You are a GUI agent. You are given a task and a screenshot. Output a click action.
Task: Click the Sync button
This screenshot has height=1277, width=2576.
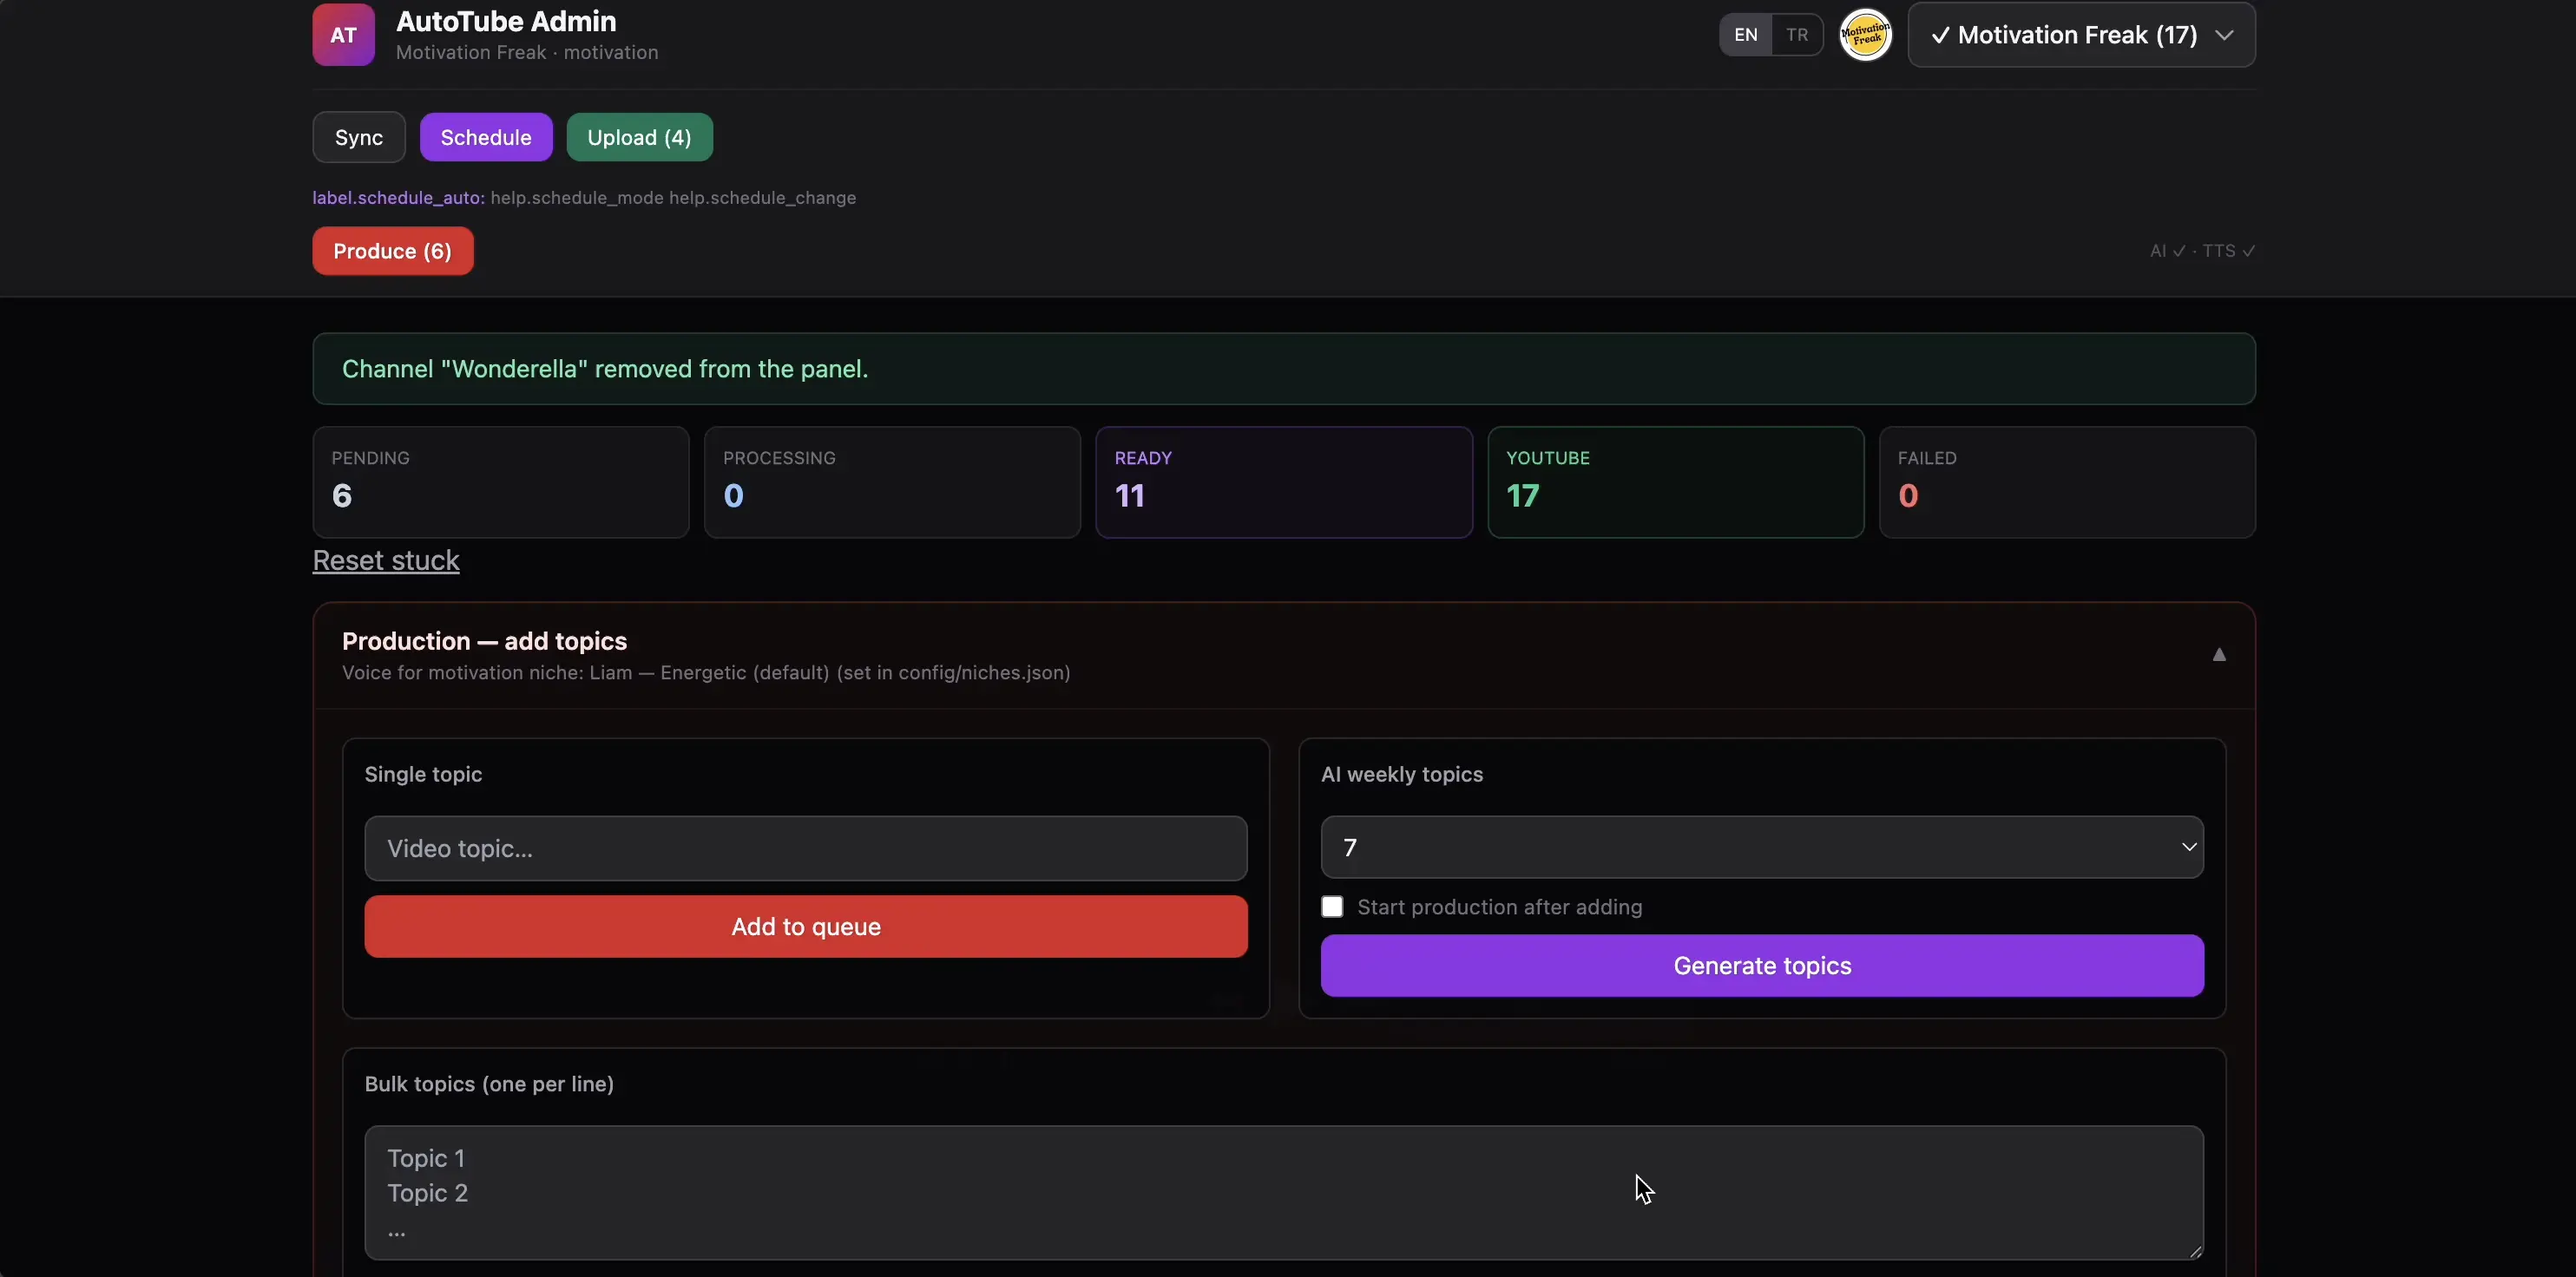tap(358, 137)
